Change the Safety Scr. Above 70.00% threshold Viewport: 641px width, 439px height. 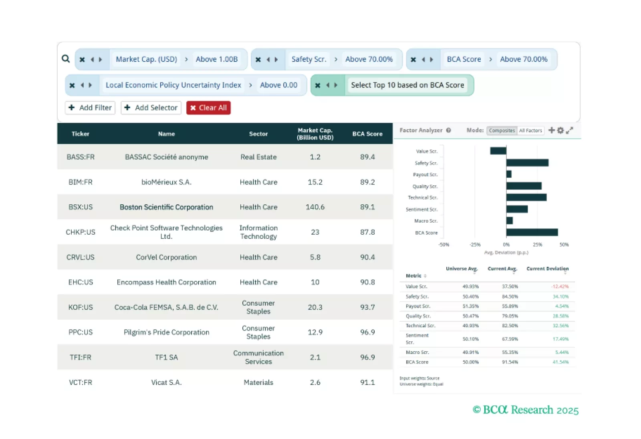(369, 59)
